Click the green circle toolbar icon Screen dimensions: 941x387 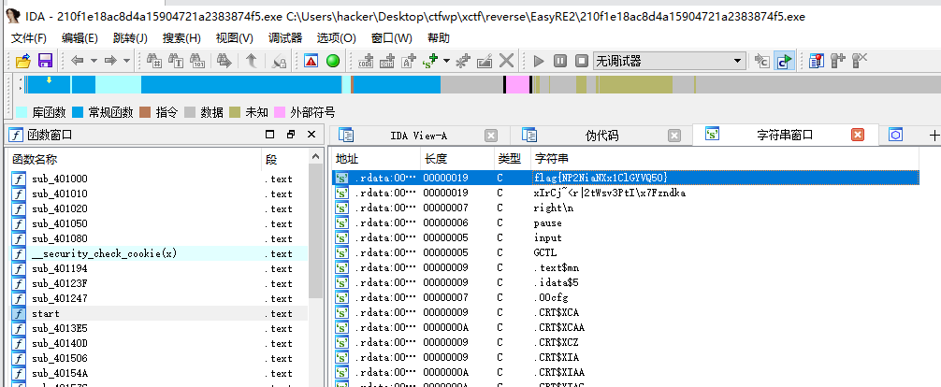pyautogui.click(x=332, y=61)
